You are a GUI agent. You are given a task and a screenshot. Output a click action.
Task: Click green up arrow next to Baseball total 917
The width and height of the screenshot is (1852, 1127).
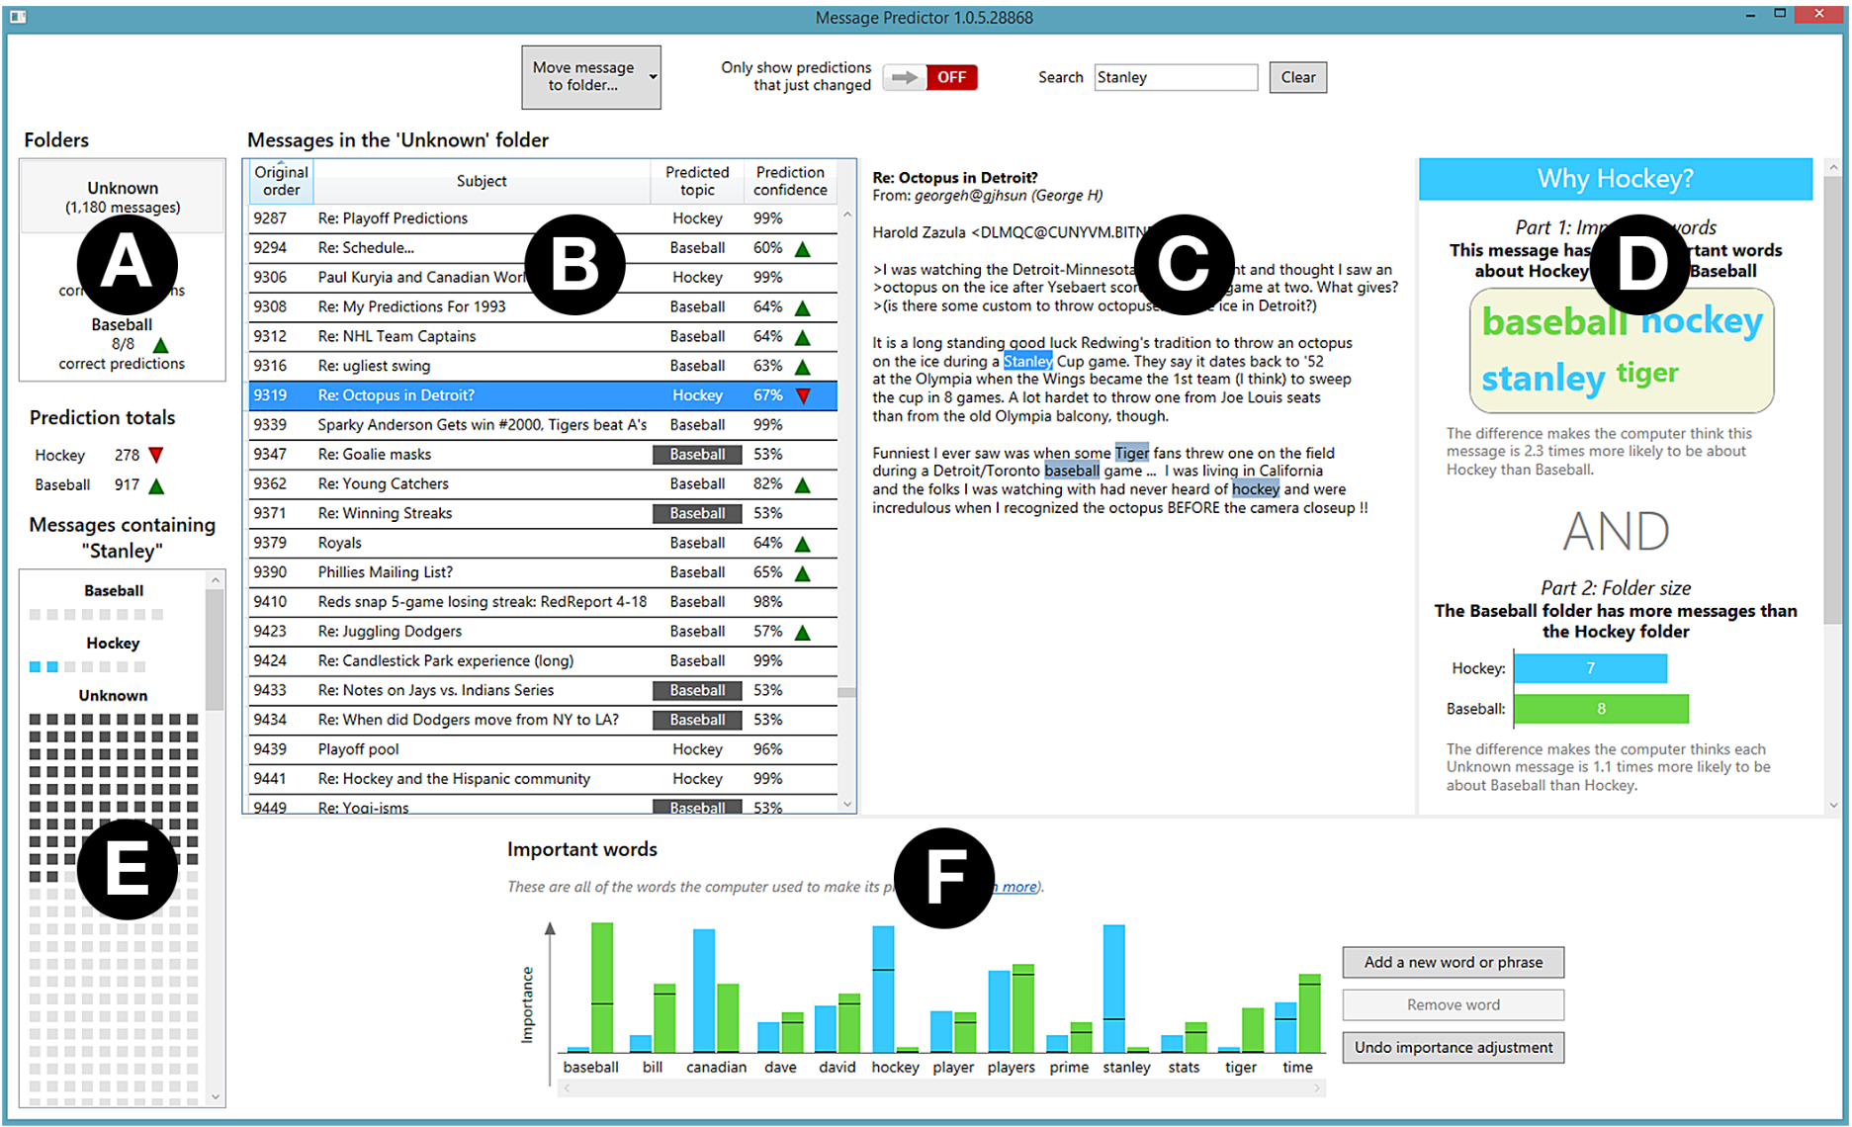[x=156, y=485]
